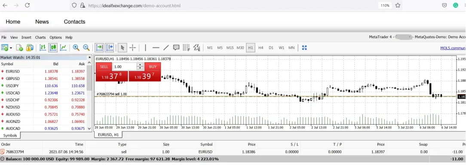
Task: Click the red BUY button
Action: tap(153, 67)
